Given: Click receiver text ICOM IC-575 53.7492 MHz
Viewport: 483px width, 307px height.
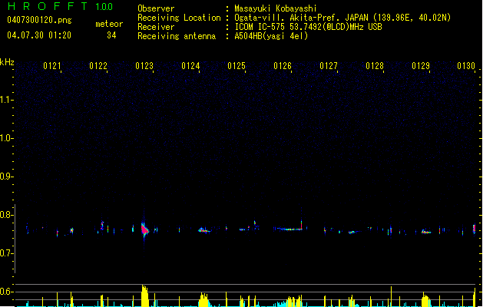Looking at the screenshot, I should coord(308,27).
